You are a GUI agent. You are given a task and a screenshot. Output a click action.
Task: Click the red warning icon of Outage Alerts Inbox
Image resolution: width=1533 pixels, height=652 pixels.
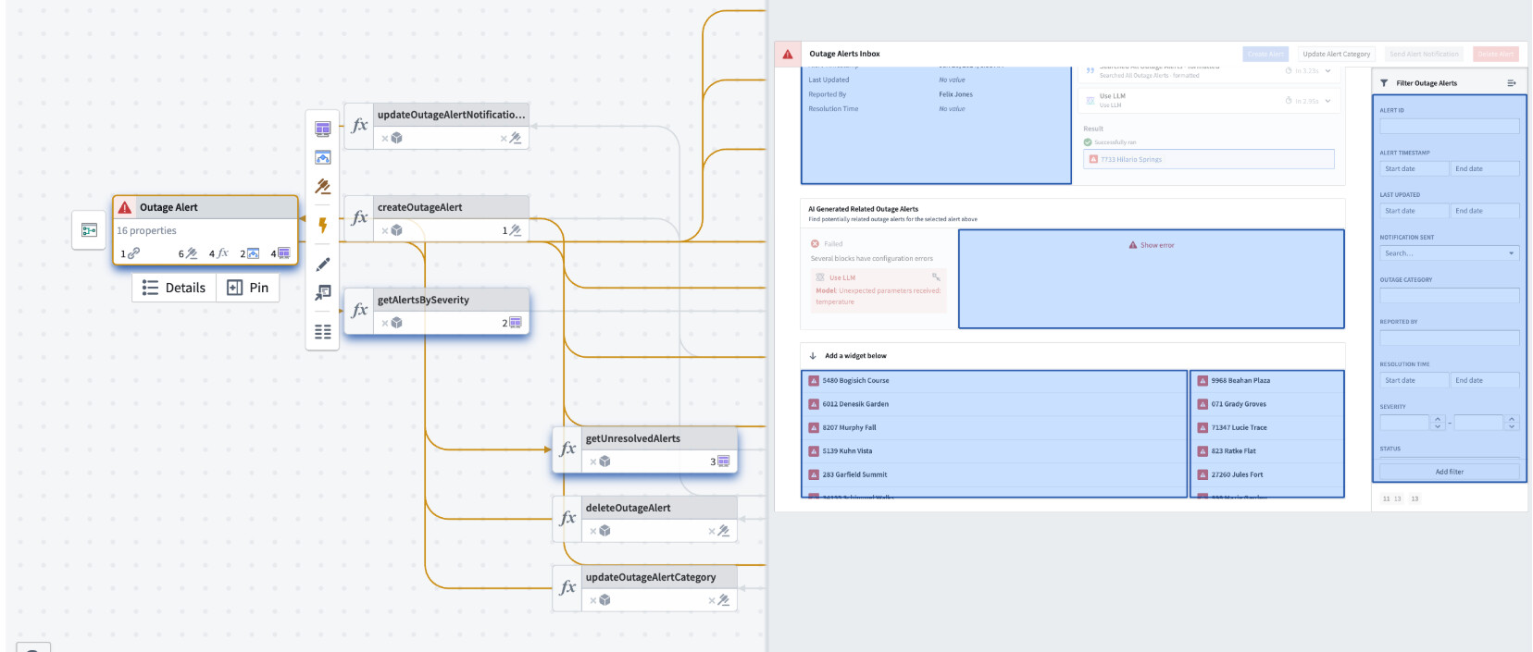[788, 54]
